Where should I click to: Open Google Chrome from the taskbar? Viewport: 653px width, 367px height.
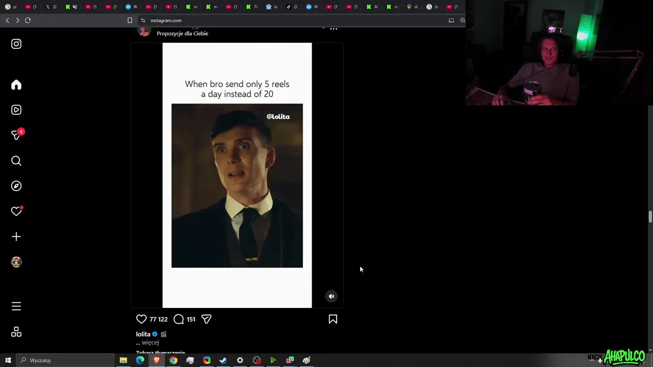(173, 360)
